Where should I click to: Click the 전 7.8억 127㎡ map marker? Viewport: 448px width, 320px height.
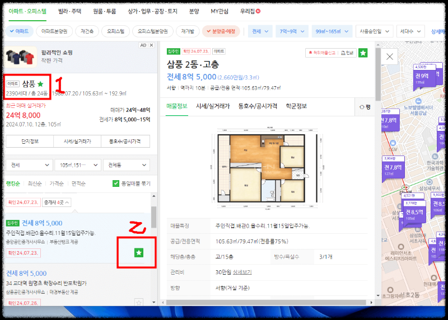(393, 168)
